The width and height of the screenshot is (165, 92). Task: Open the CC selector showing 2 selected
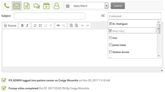(134, 16)
